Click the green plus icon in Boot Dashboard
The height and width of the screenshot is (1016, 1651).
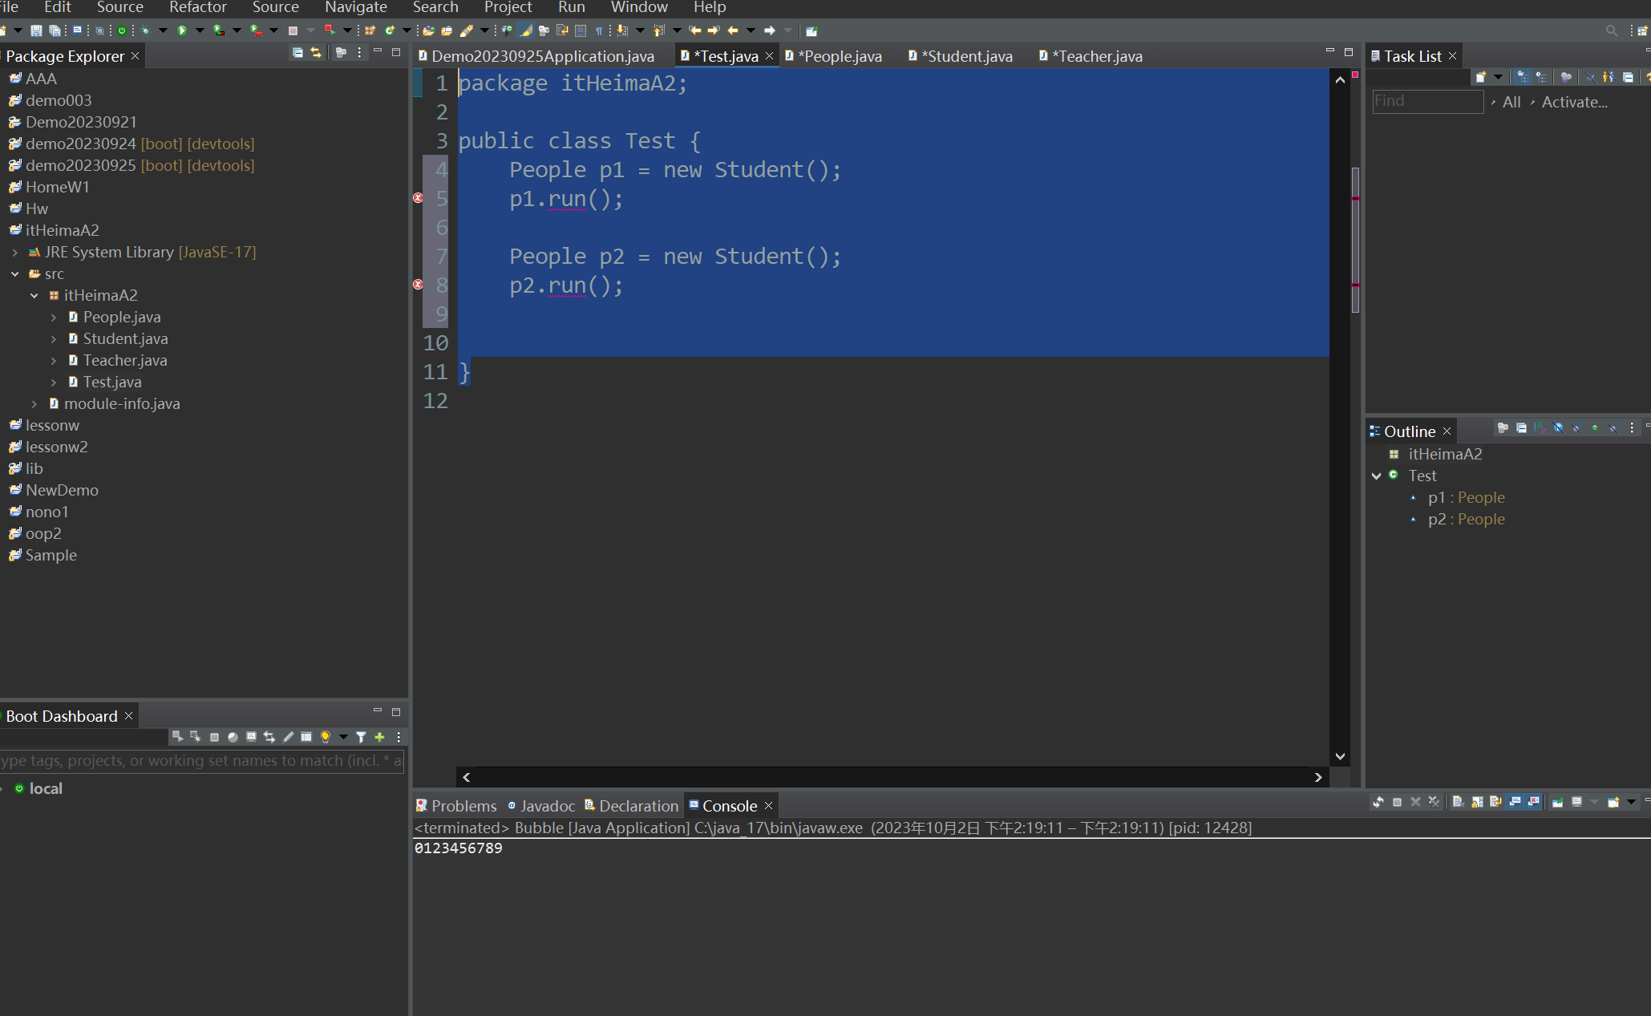[380, 737]
